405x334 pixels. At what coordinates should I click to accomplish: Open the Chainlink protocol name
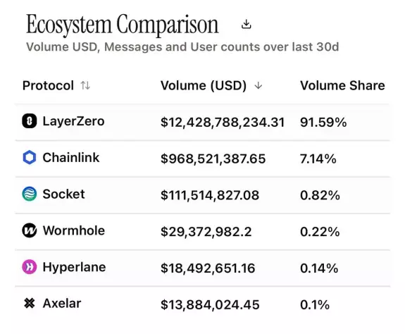pyautogui.click(x=71, y=158)
